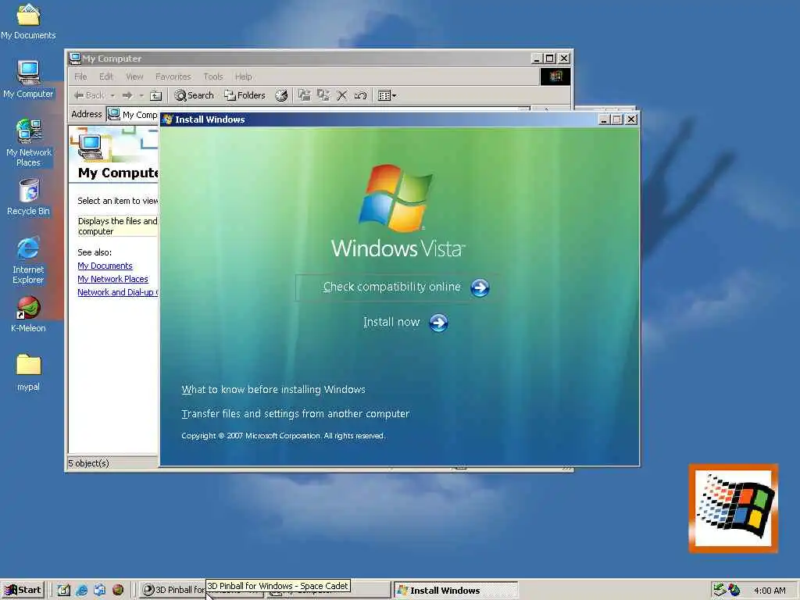Open the My Network Places sidebar link
800x600 pixels.
click(x=112, y=279)
